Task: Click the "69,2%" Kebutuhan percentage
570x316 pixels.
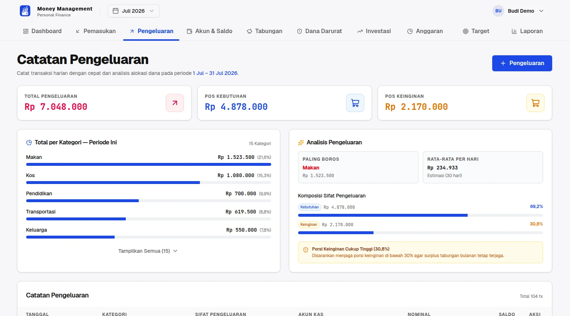Action: click(x=537, y=207)
